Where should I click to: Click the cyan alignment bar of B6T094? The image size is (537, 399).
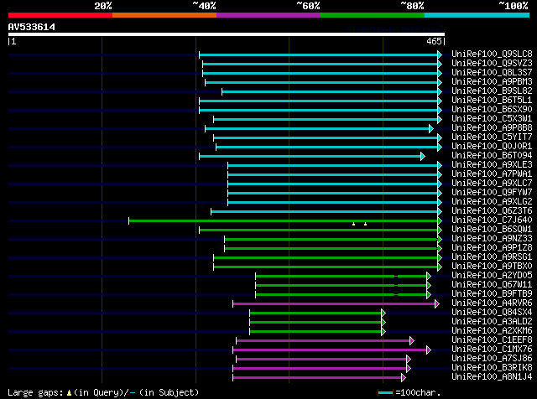point(310,157)
